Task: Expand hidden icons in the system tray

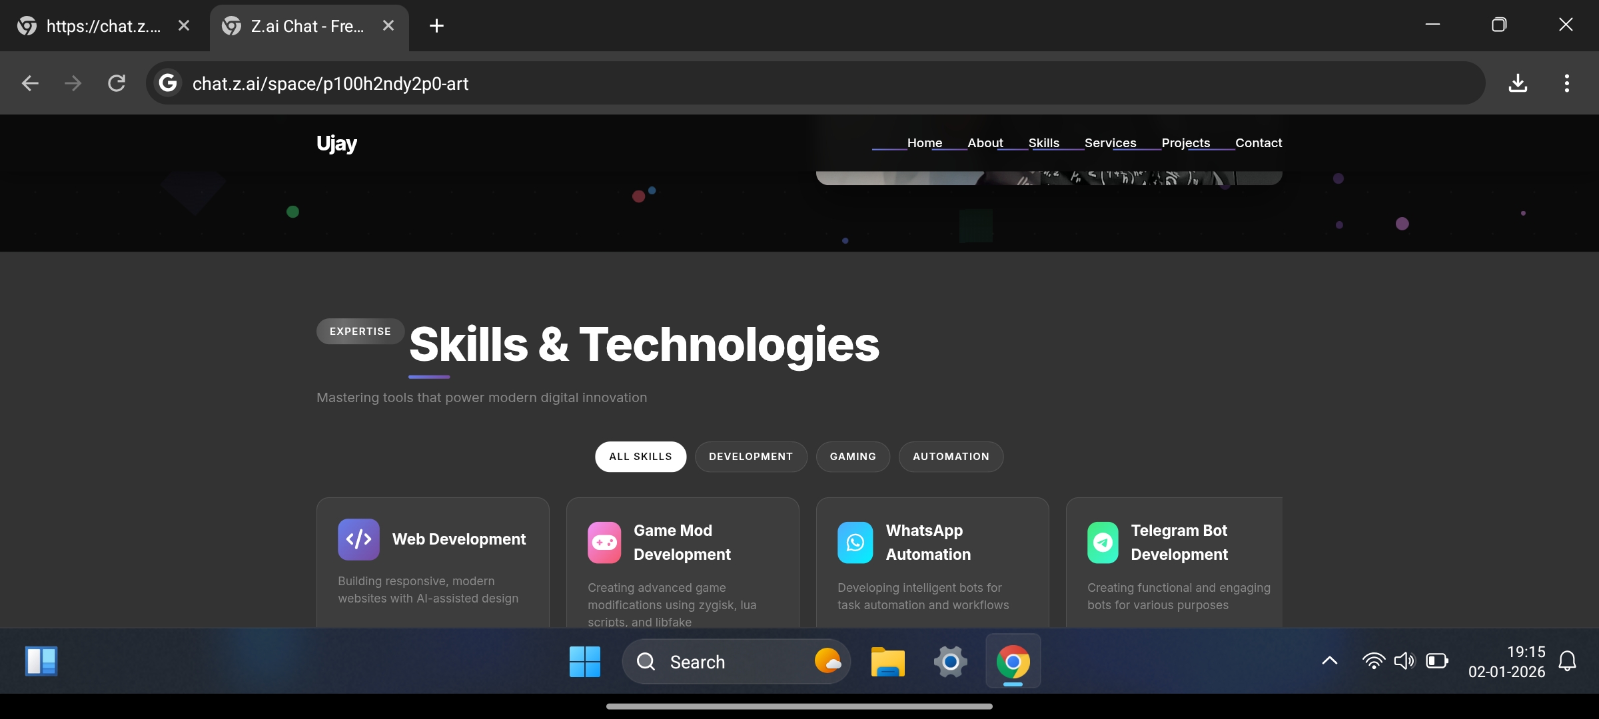Action: coord(1329,661)
